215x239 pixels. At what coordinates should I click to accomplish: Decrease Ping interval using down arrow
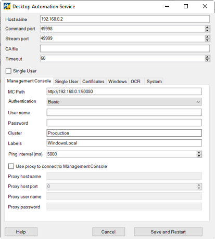coord(199,156)
